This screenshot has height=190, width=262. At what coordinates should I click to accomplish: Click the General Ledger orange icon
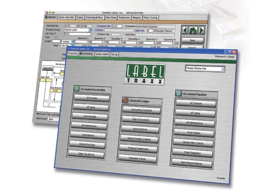click(x=125, y=100)
